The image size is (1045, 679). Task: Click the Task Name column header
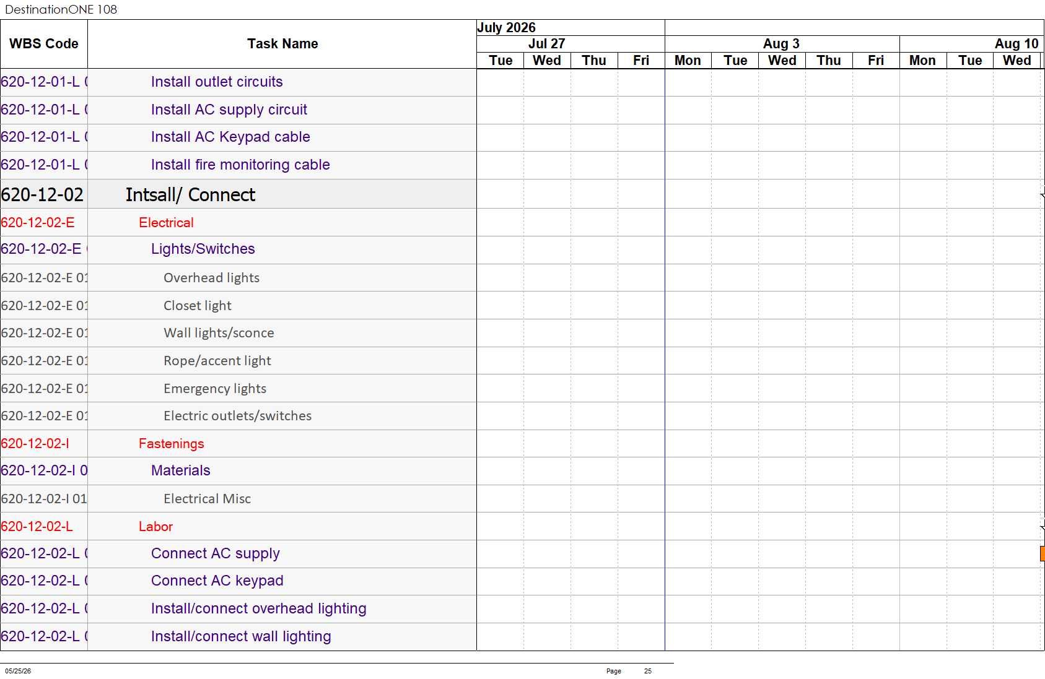[282, 44]
